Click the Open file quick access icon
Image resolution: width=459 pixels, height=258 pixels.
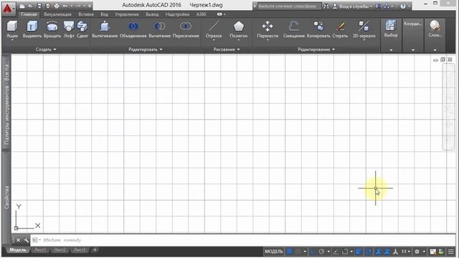(30, 6)
